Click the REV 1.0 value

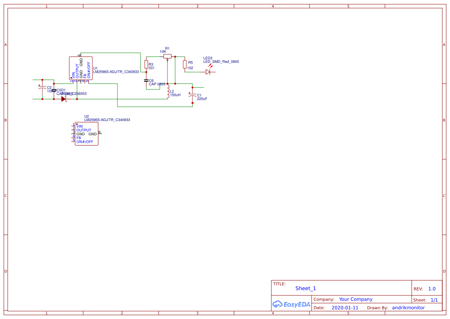pos(432,289)
